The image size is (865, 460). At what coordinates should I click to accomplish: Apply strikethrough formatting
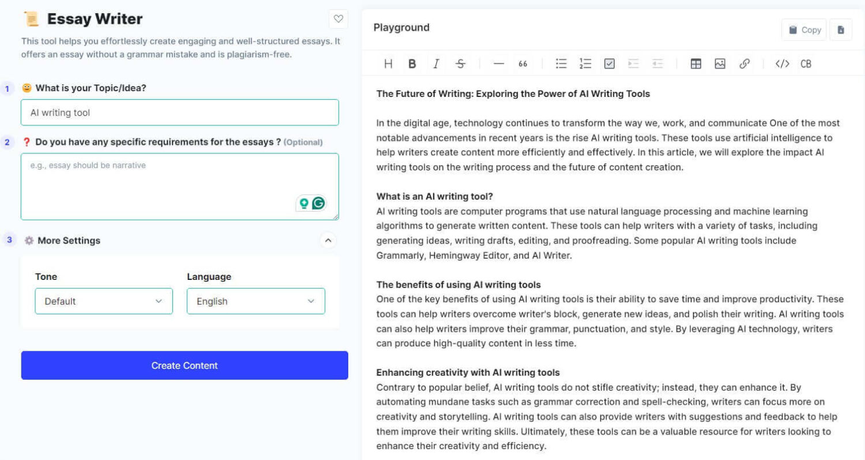(460, 64)
